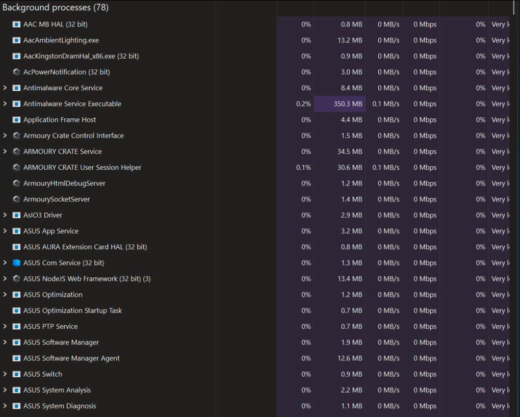520x417 pixels.
Task: Click the 350.3 MB memory value
Action: click(x=348, y=104)
